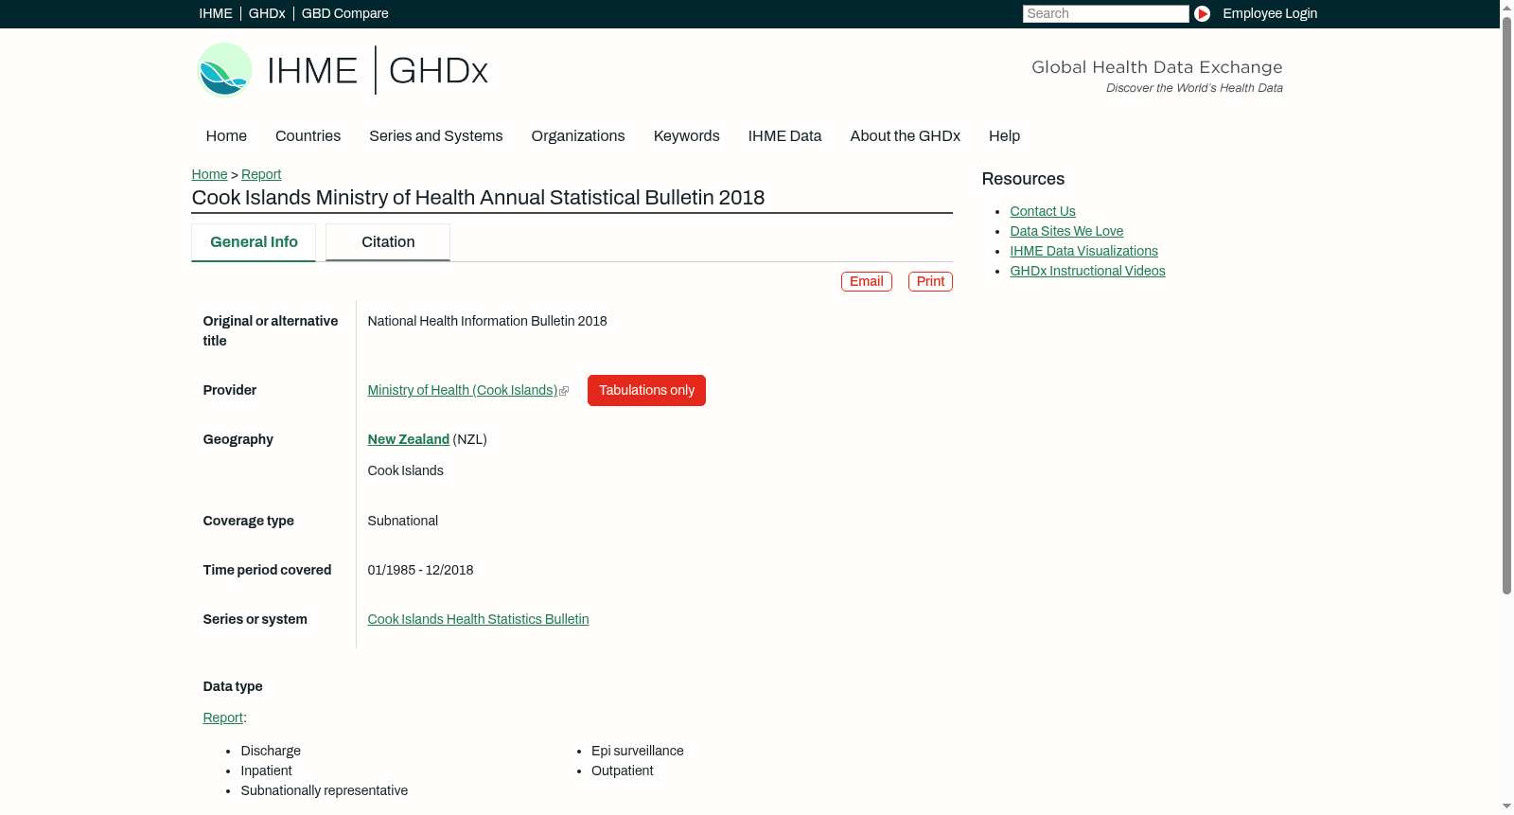Click the page title 'Cook Islands Ministry of Health Annual Statistical Bulletin 2018'
1514x815 pixels.
(x=478, y=198)
